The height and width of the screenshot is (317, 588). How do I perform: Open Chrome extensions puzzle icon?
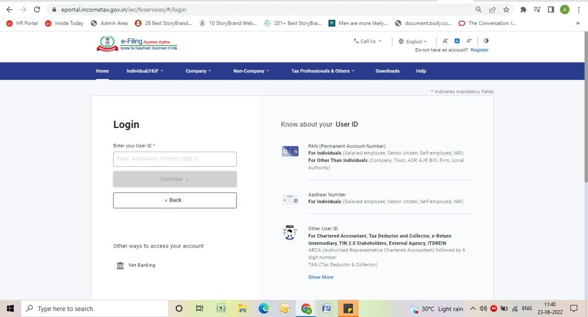(x=523, y=10)
